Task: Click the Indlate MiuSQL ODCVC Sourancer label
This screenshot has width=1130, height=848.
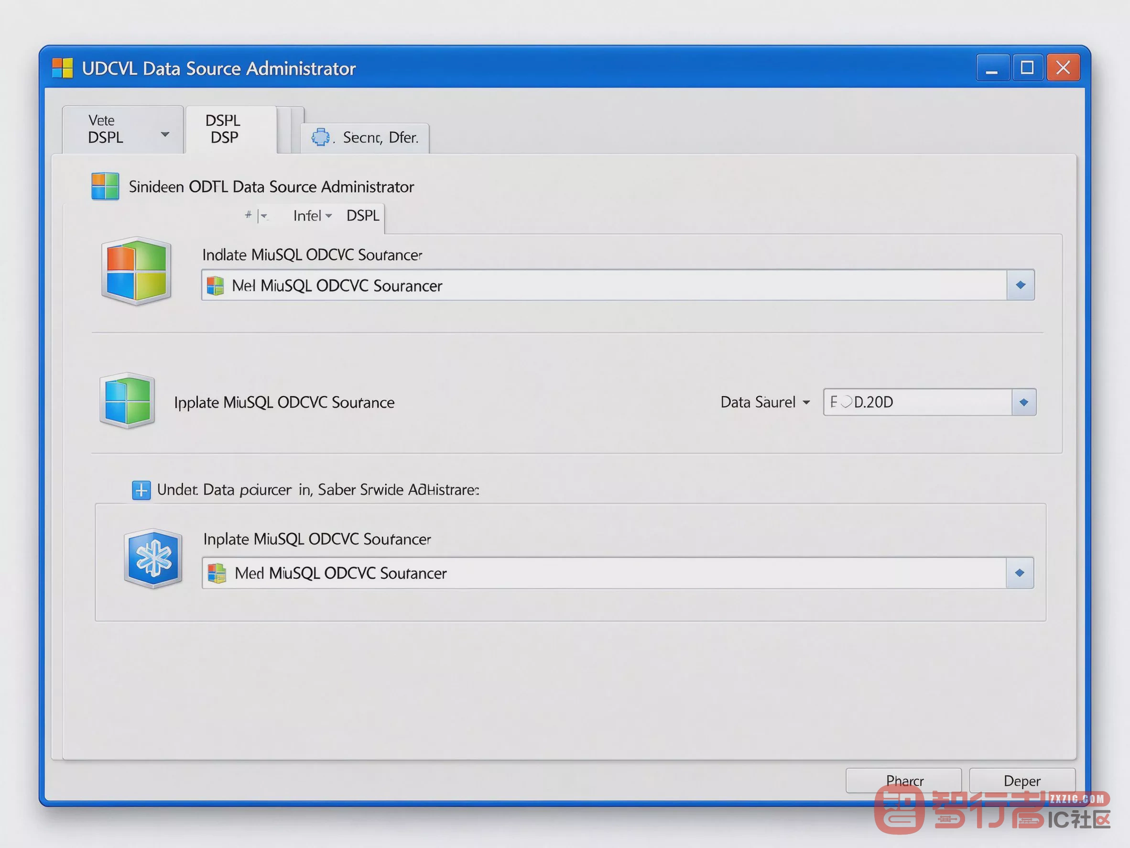Action: click(x=312, y=254)
